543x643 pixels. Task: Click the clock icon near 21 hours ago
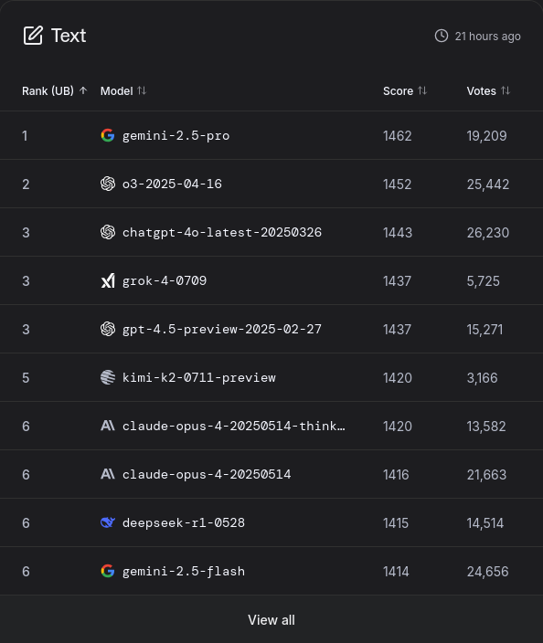tap(442, 36)
